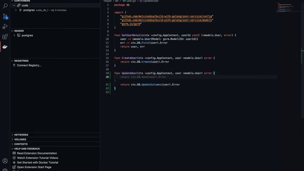Expand the postgres container node
Image resolution: width=304 pixels, height=171 pixels.
16,10
